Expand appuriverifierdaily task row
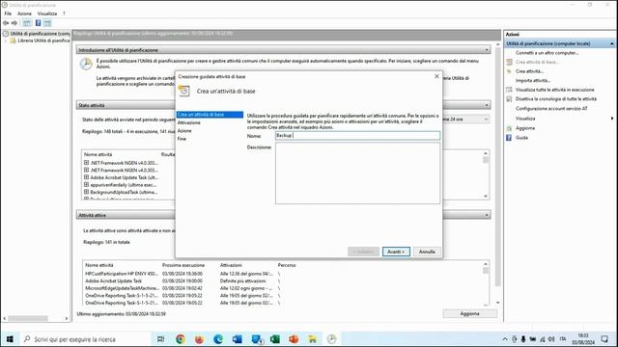The width and height of the screenshot is (618, 347). (86, 184)
